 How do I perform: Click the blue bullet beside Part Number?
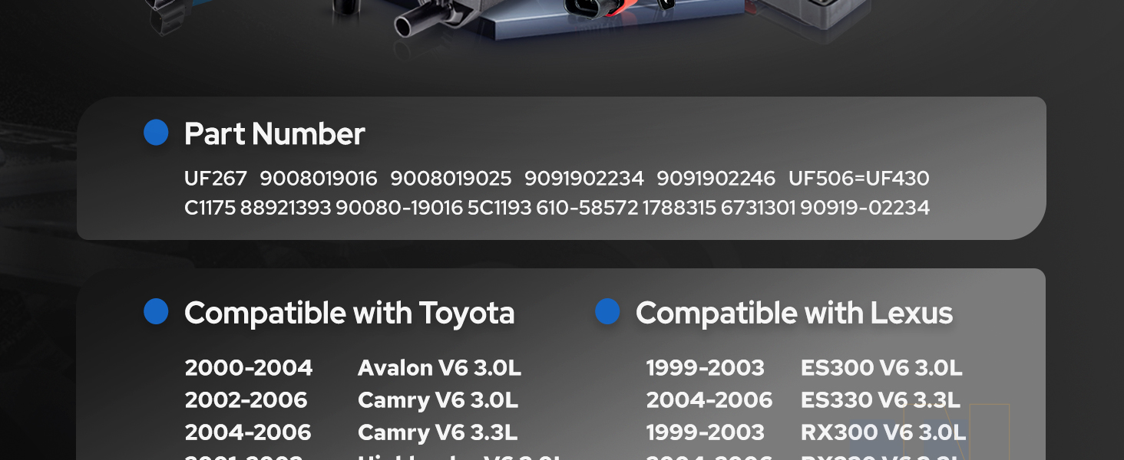[x=156, y=133]
